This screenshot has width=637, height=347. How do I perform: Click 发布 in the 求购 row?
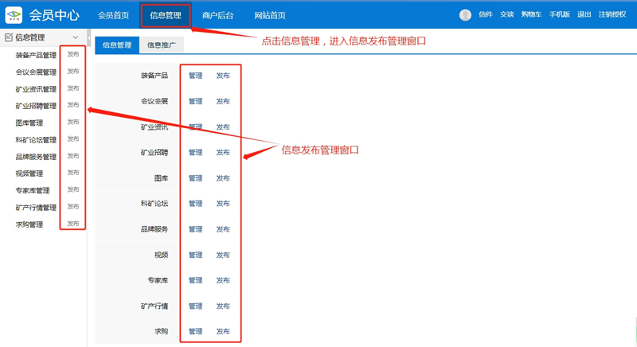click(223, 331)
